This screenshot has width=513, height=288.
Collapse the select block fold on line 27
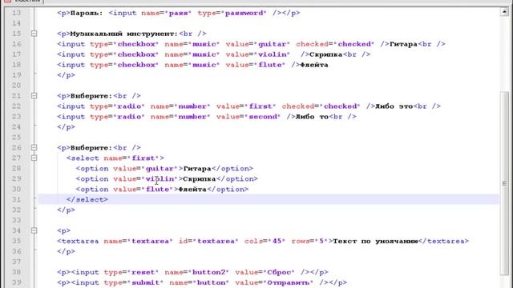(x=34, y=158)
